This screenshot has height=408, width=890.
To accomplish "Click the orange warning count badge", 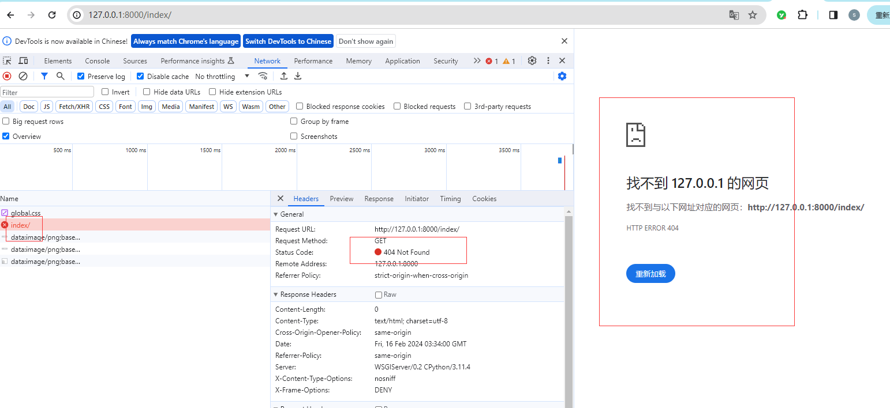I will click(509, 61).
